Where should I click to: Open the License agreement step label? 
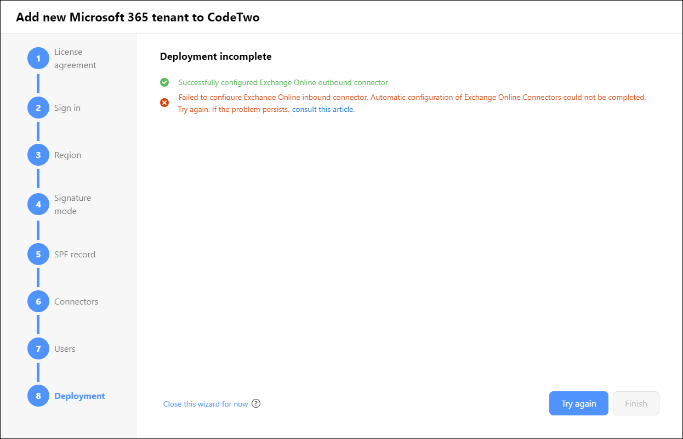[75, 59]
